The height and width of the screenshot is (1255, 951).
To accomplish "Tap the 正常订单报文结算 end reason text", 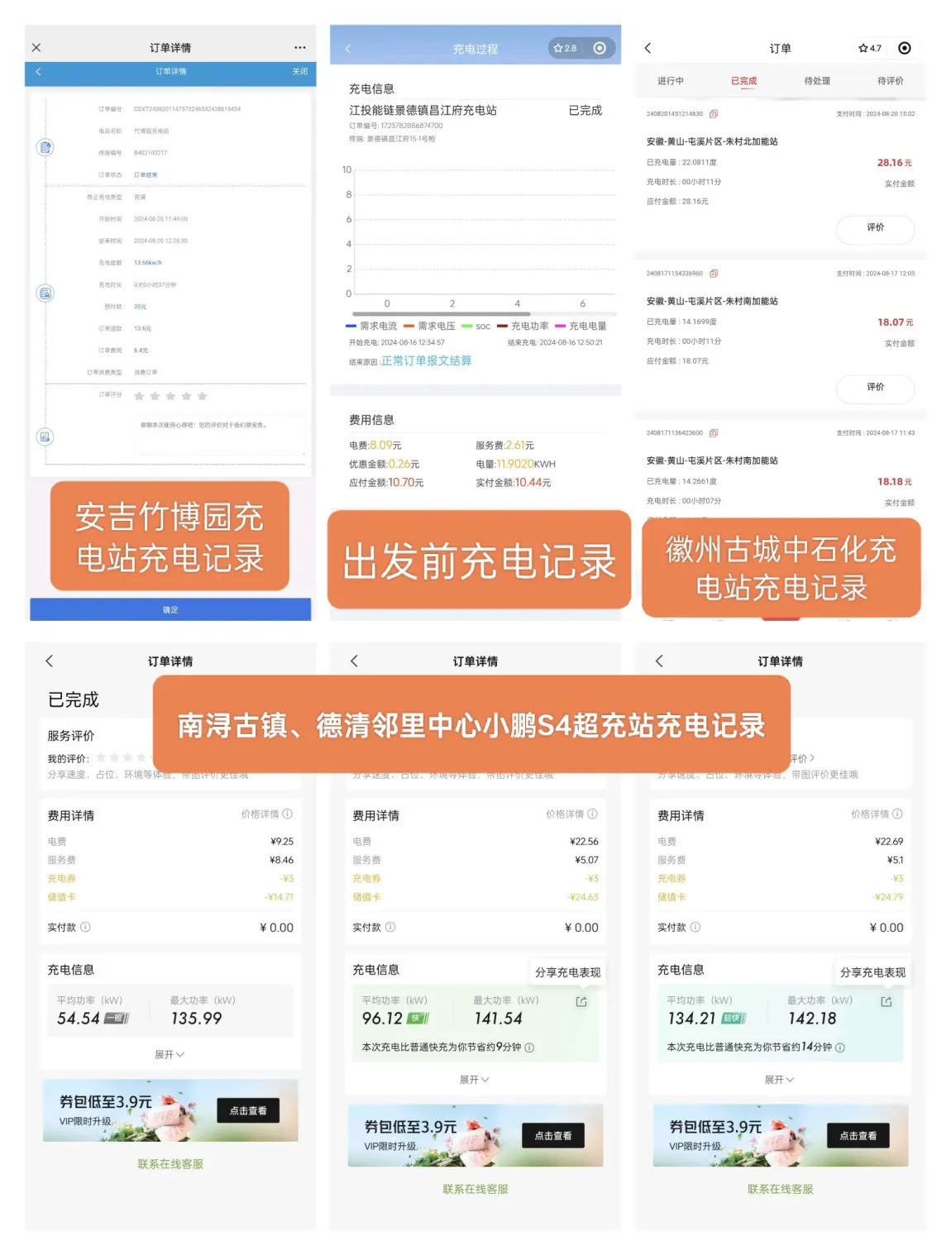I will click(x=426, y=361).
